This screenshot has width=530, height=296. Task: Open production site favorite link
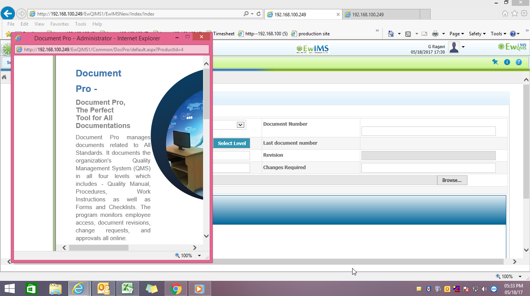coord(310,34)
